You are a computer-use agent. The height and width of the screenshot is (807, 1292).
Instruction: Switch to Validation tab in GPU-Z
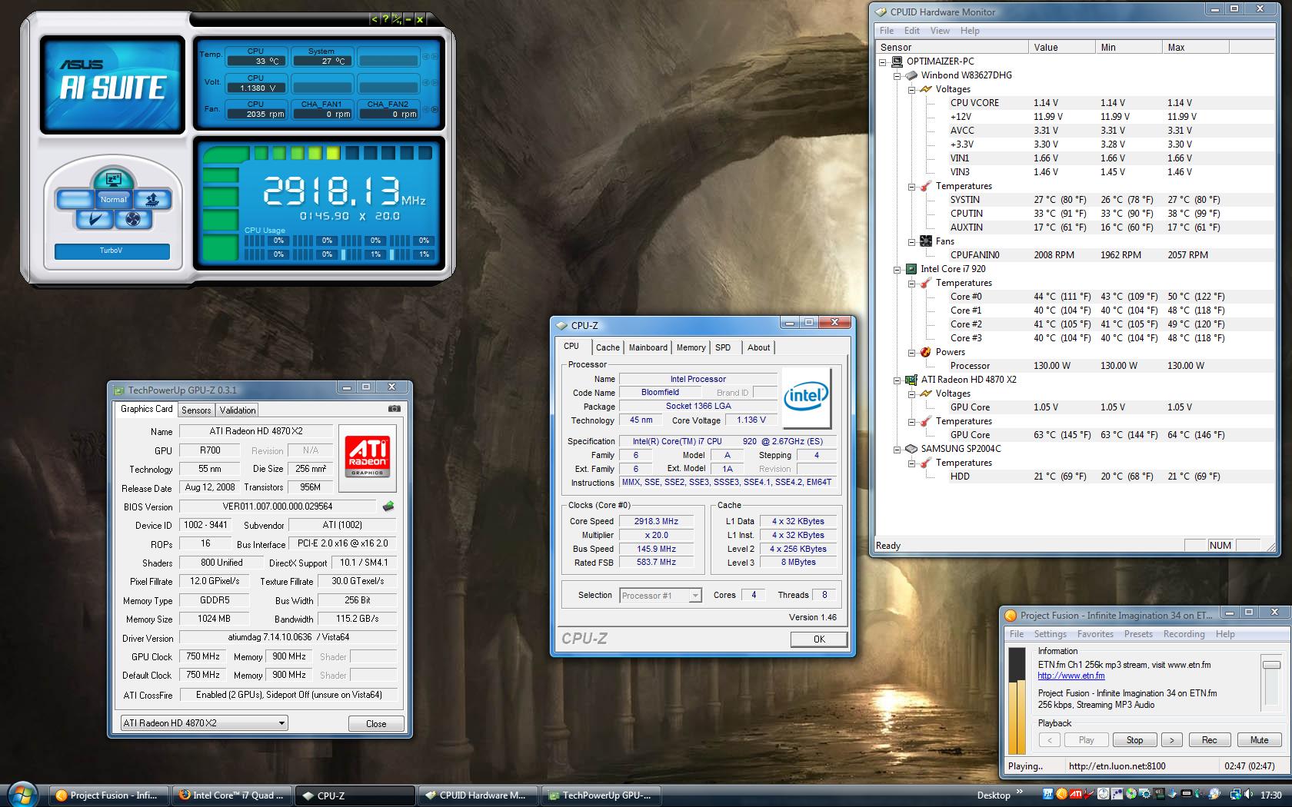click(238, 410)
